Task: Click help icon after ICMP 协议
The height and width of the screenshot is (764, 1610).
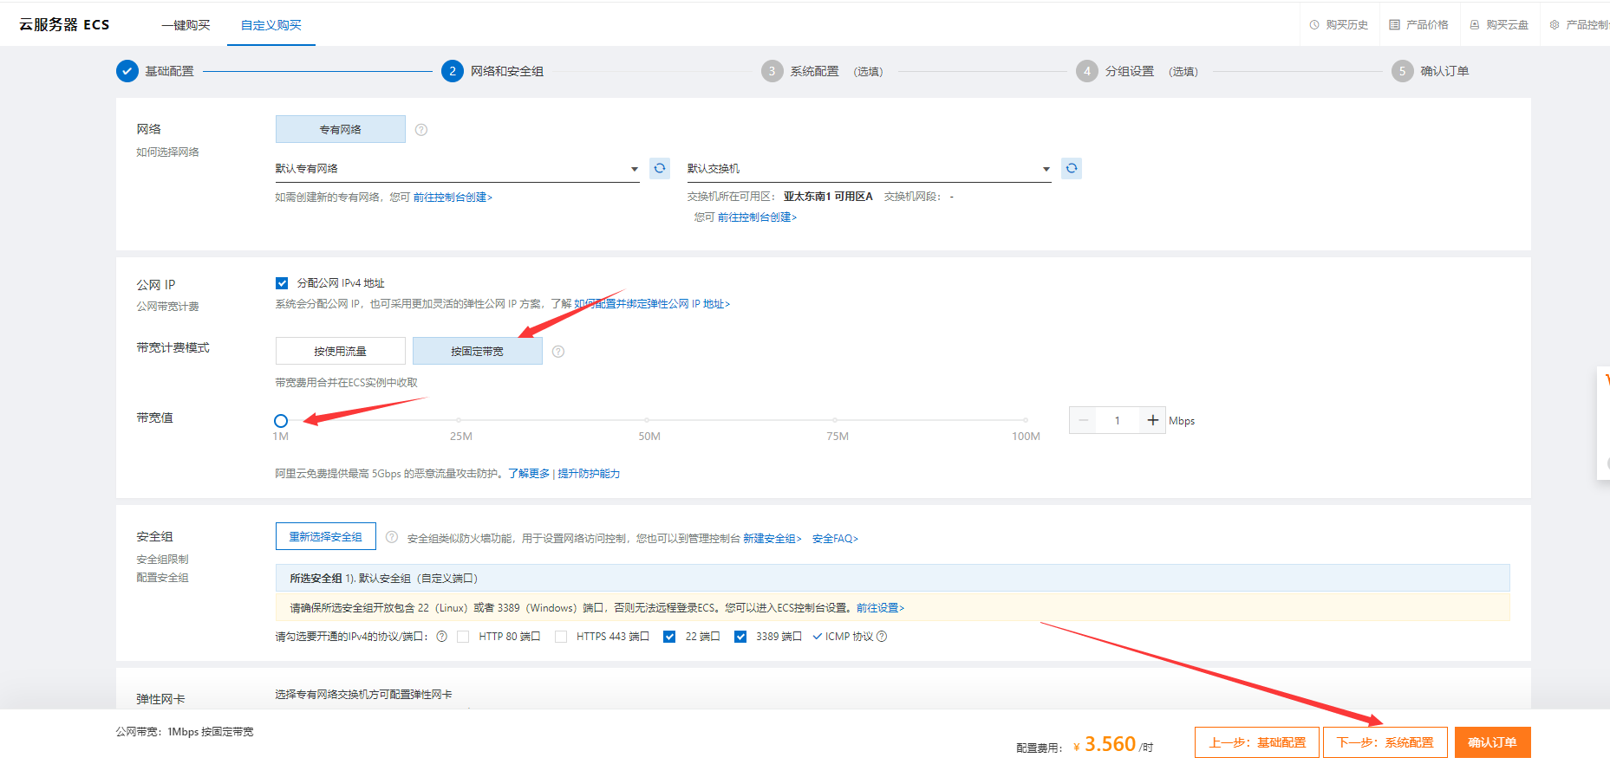Action: (882, 637)
